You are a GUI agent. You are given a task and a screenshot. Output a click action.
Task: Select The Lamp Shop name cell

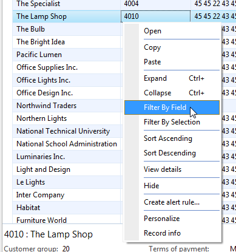point(66,16)
